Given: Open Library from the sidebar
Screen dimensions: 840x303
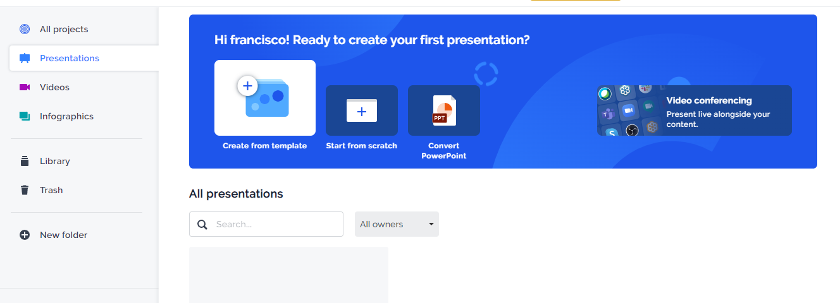Looking at the screenshot, I should pos(55,161).
